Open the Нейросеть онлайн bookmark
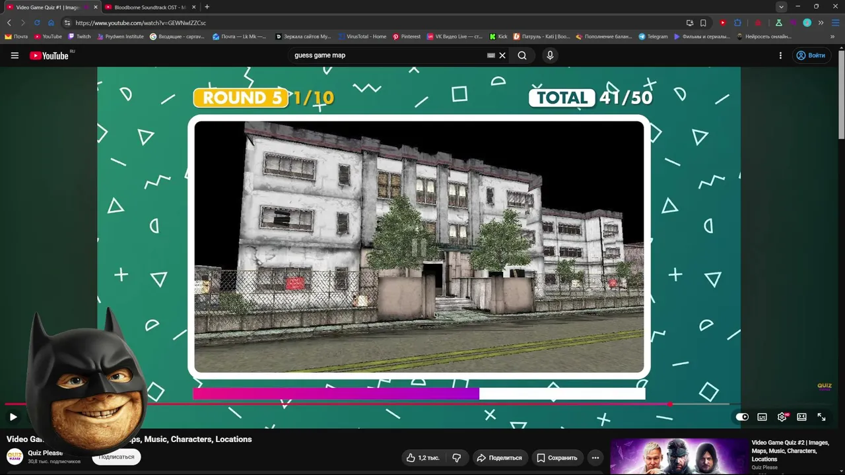The height and width of the screenshot is (475, 845). click(x=764, y=37)
